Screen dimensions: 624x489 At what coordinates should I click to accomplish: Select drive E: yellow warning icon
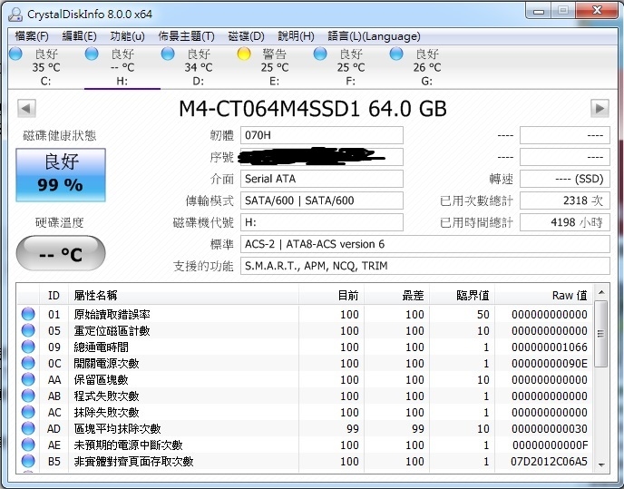point(244,54)
